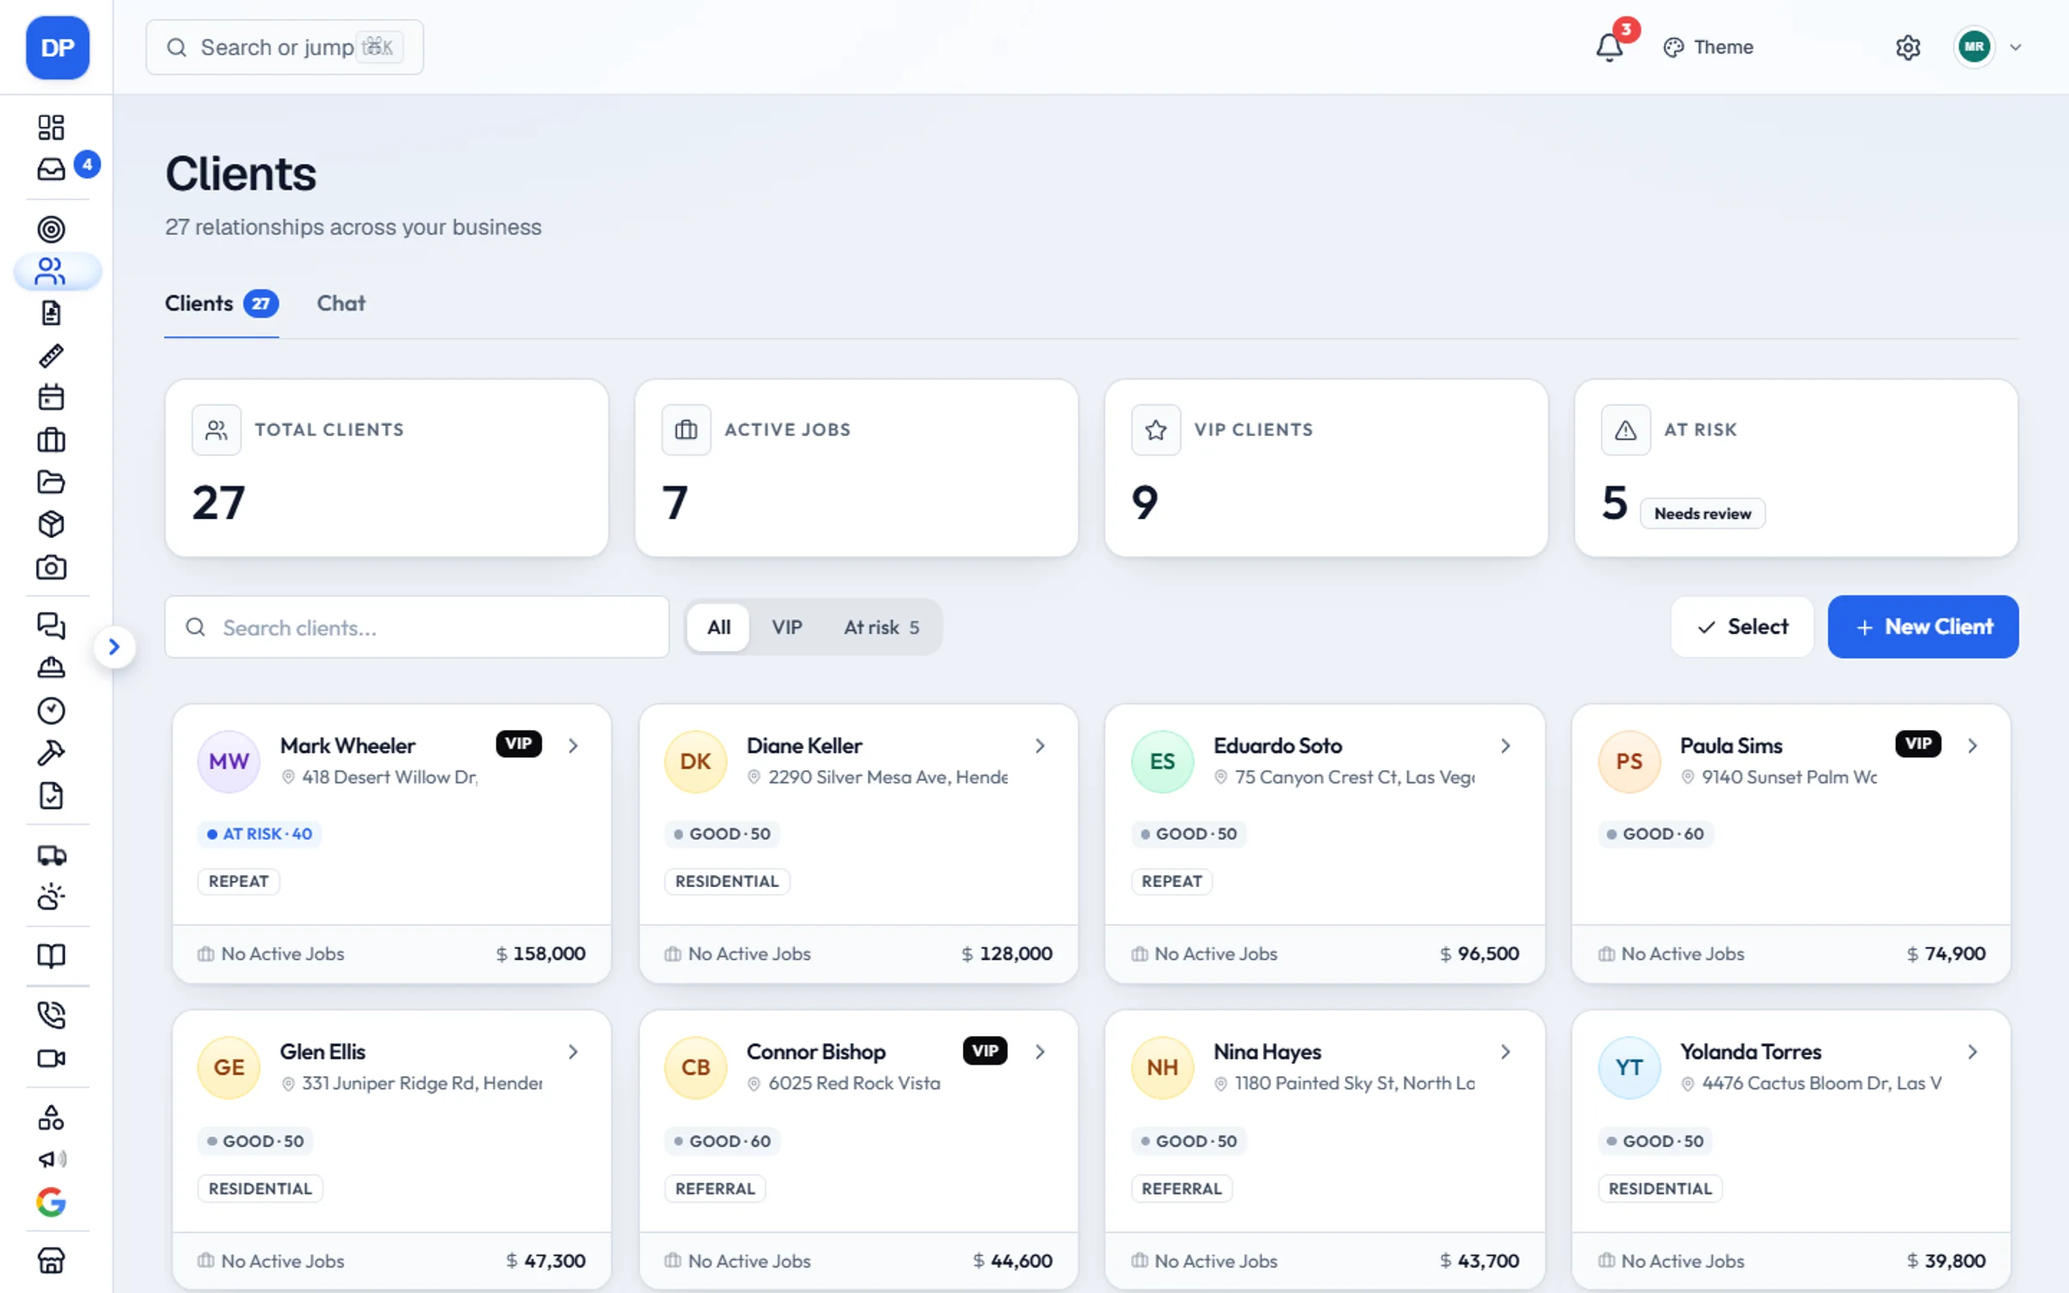This screenshot has height=1293, width=2069.
Task: Open the package box icon in sidebar
Action: pos(51,524)
